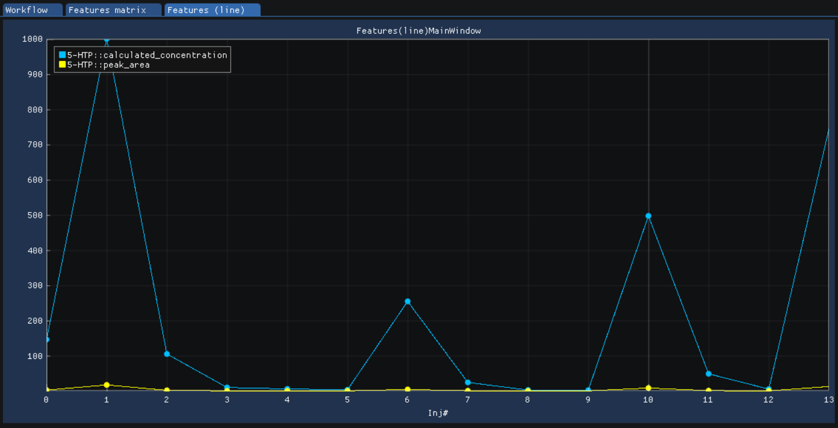This screenshot has height=428, width=838.
Task: Select the blue data point at injection 0
Action: [x=47, y=339]
